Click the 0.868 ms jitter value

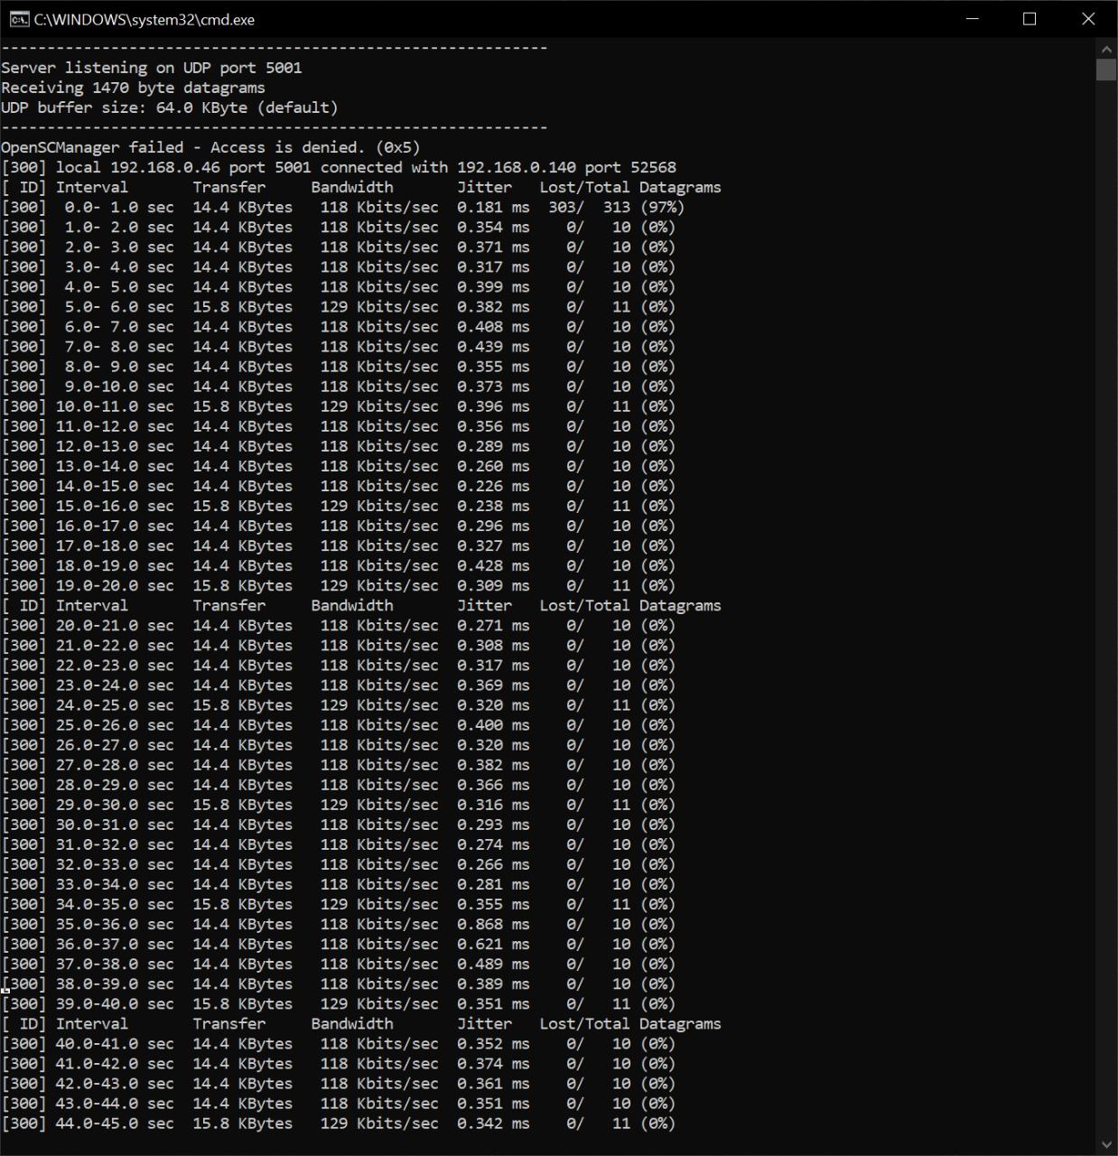(493, 924)
